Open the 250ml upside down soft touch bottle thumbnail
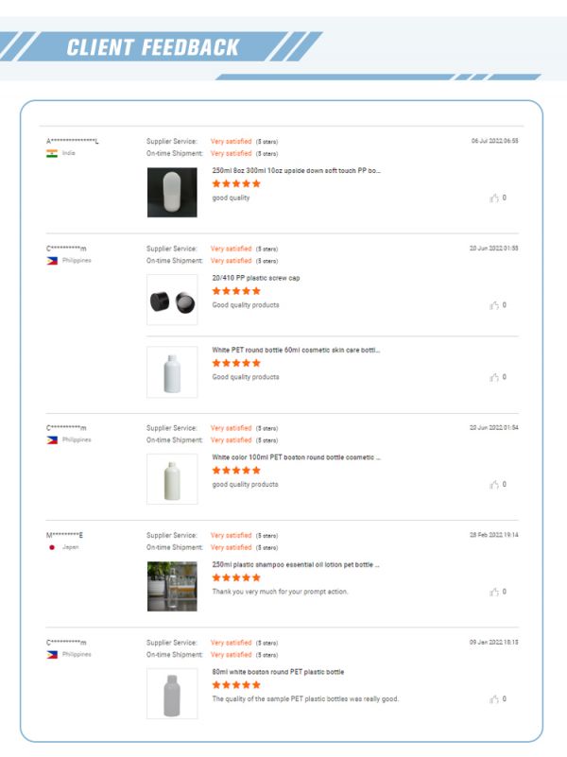The height and width of the screenshot is (757, 567). point(172,192)
